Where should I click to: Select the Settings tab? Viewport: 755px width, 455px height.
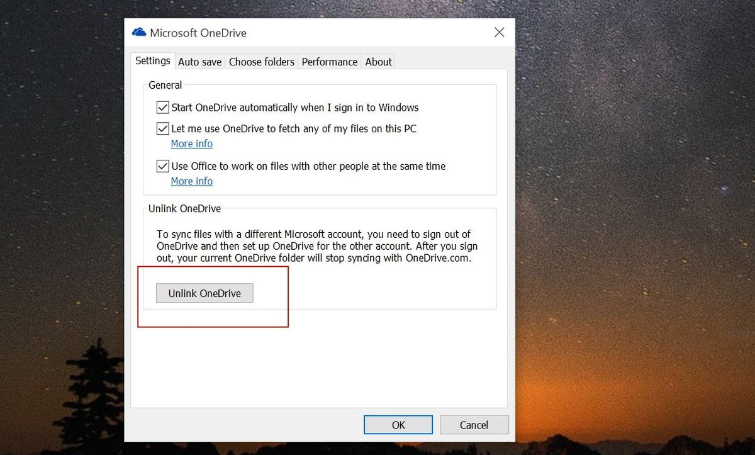152,60
